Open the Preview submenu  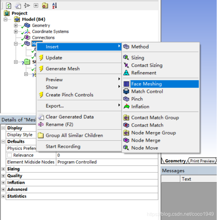(79, 80)
